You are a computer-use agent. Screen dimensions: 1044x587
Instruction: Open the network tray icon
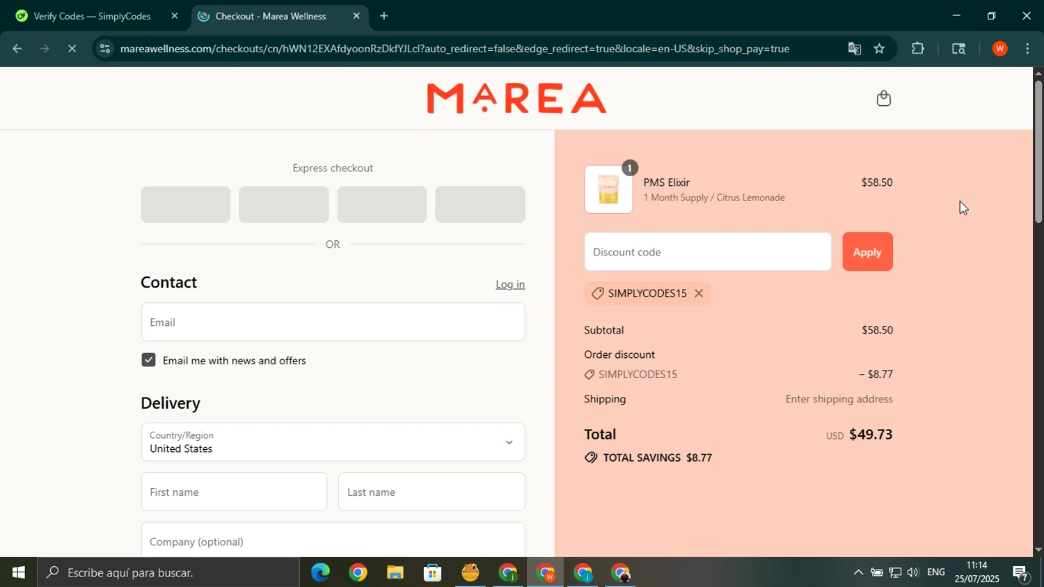pyautogui.click(x=895, y=572)
